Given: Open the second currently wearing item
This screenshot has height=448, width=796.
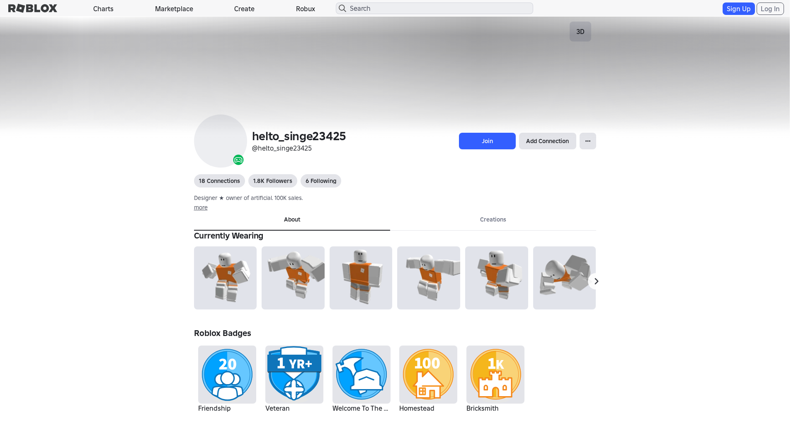Looking at the screenshot, I should (x=293, y=278).
